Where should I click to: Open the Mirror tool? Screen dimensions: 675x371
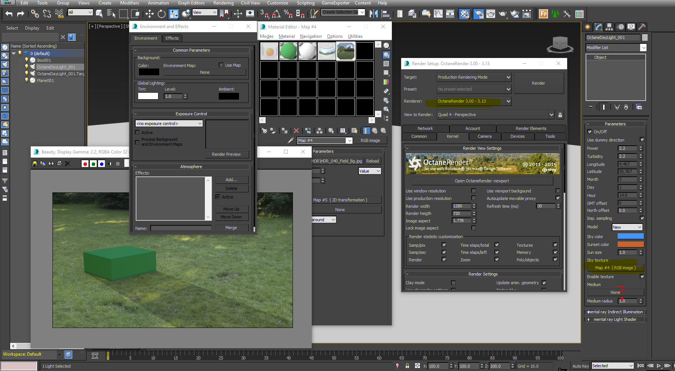[373, 14]
